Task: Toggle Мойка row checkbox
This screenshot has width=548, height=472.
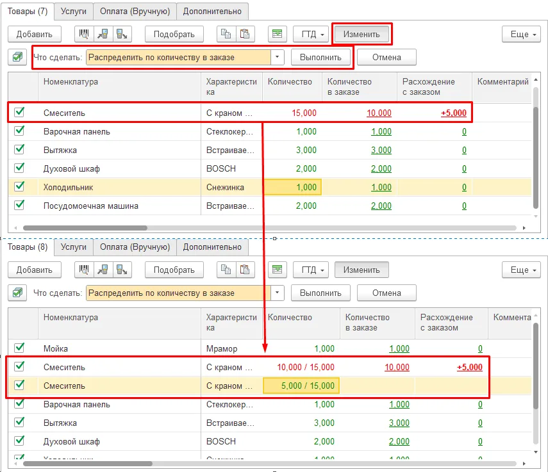Action: coord(20,348)
